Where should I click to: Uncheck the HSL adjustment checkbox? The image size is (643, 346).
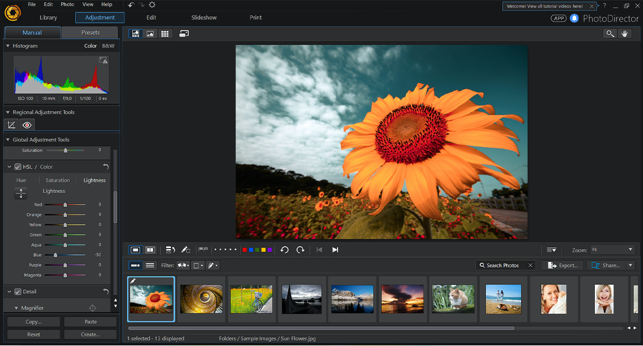[18, 167]
